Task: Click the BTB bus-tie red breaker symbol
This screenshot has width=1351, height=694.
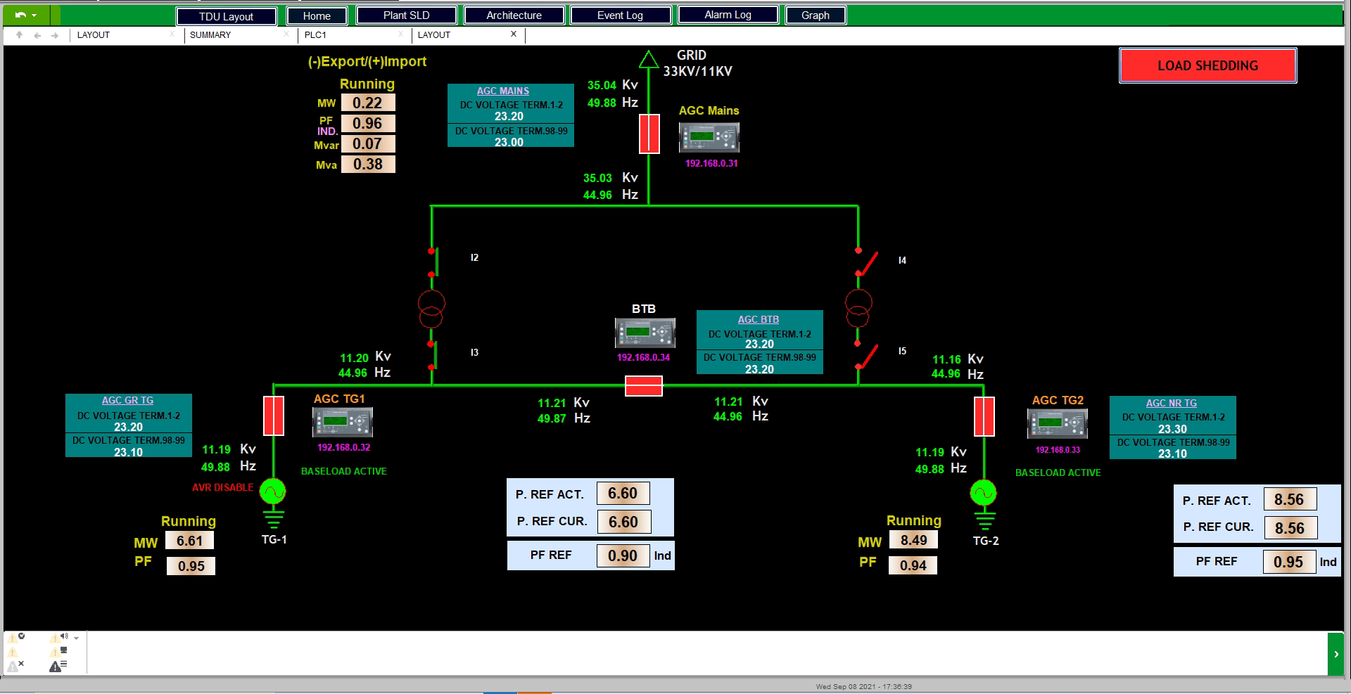Action: click(x=644, y=386)
